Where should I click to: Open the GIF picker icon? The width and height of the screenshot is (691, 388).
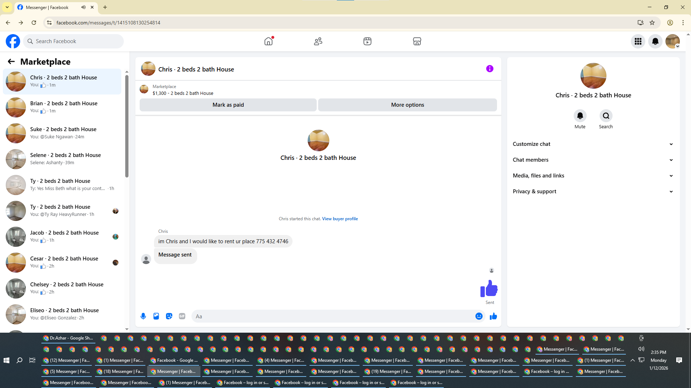[182, 316]
